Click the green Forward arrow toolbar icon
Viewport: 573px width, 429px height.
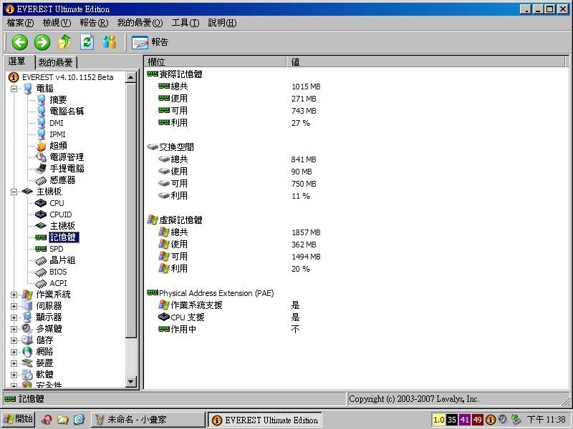tap(42, 42)
